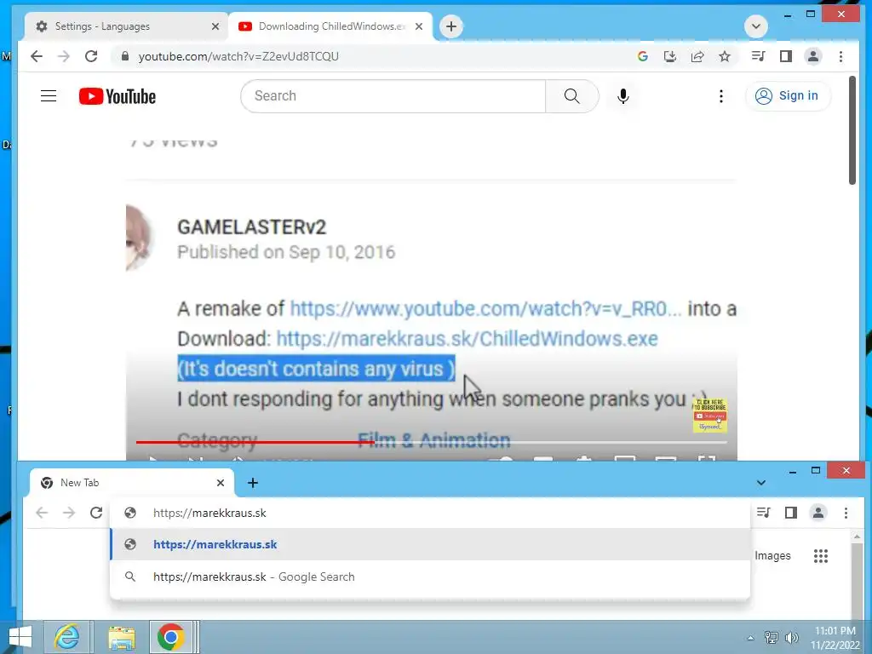Share this page using the share icon
Image resolution: width=872 pixels, height=654 pixels.
pos(697,56)
